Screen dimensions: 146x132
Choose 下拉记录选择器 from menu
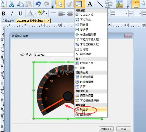coord(91,101)
